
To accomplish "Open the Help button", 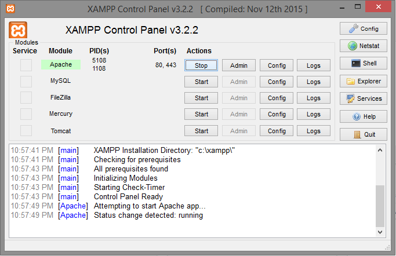I will click(364, 116).
